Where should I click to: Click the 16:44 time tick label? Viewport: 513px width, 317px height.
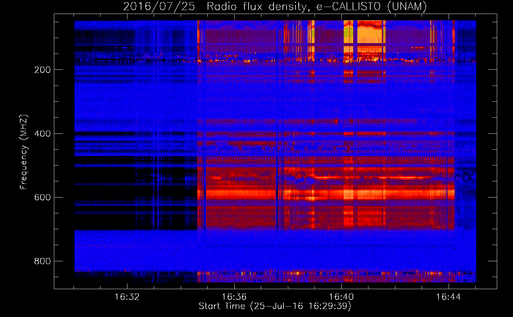click(x=448, y=297)
